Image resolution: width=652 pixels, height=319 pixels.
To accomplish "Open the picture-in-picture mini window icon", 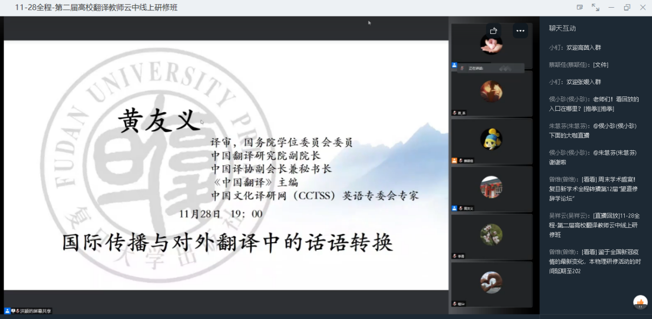I will [x=580, y=7].
